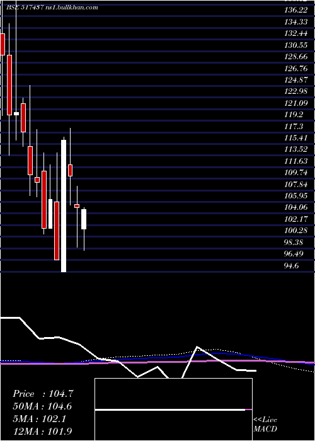Click the 132.44 price axis label
315x441 pixels.
pos(295,33)
